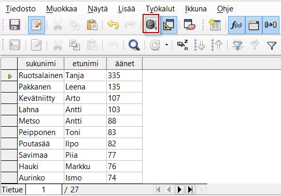Click the cell Ilpo
The height and width of the screenshot is (196, 281).
[86, 144]
